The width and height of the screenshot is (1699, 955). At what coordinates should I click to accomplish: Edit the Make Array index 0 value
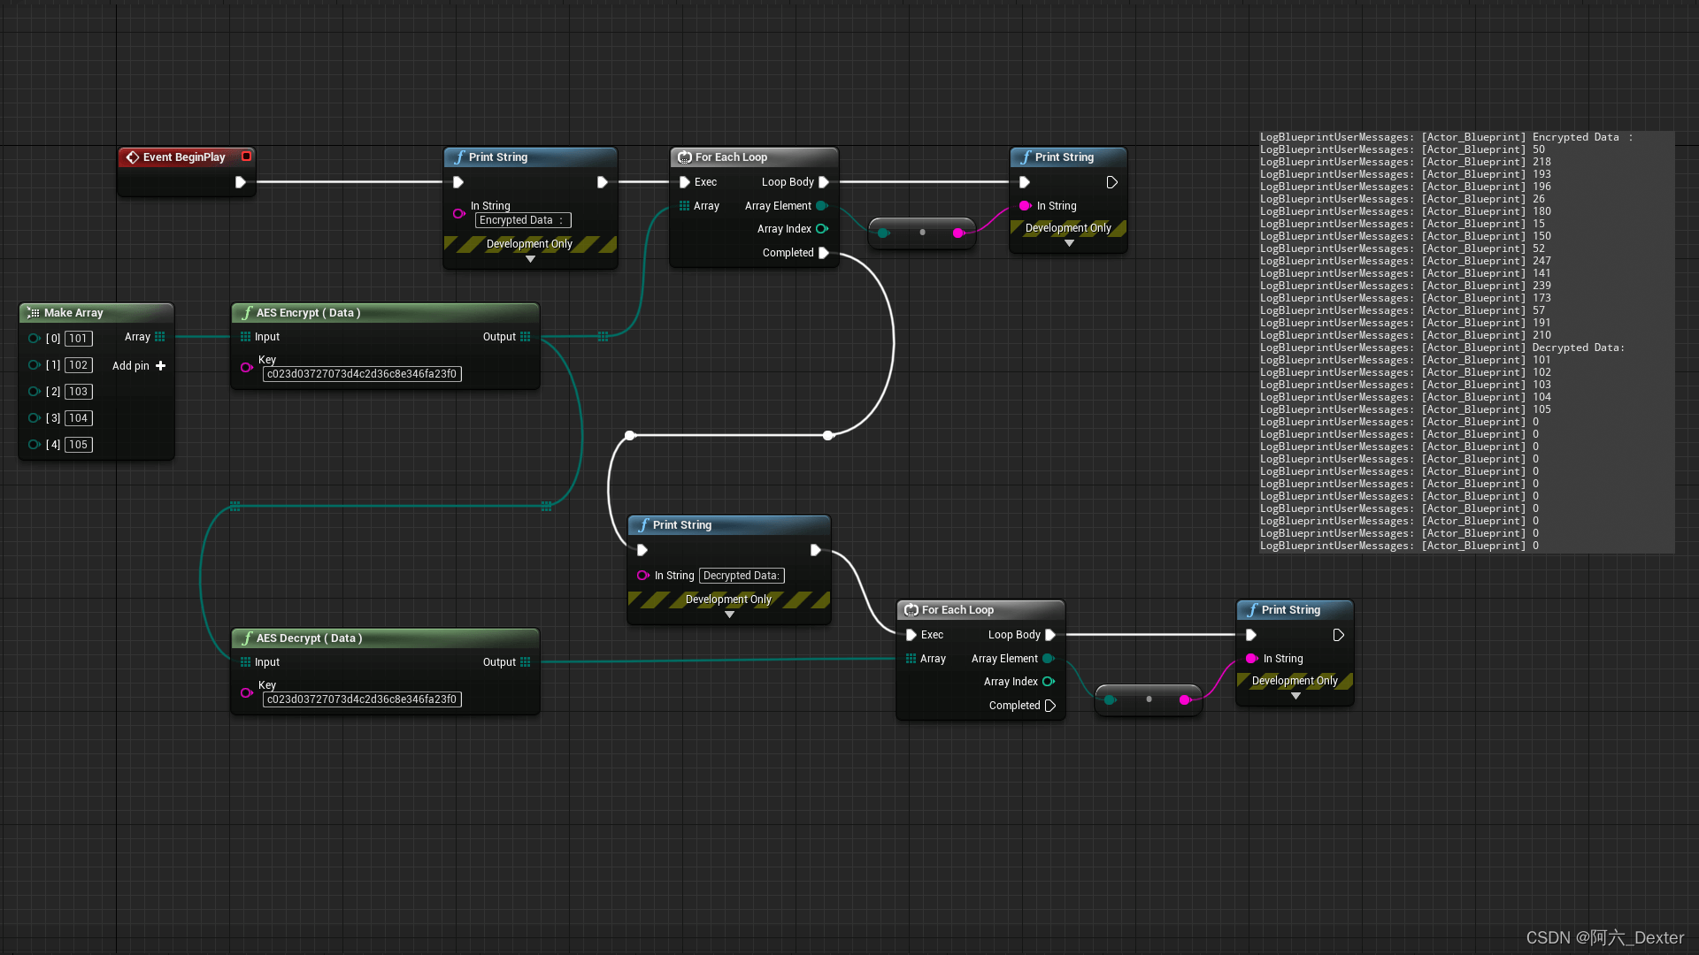pyautogui.click(x=78, y=339)
